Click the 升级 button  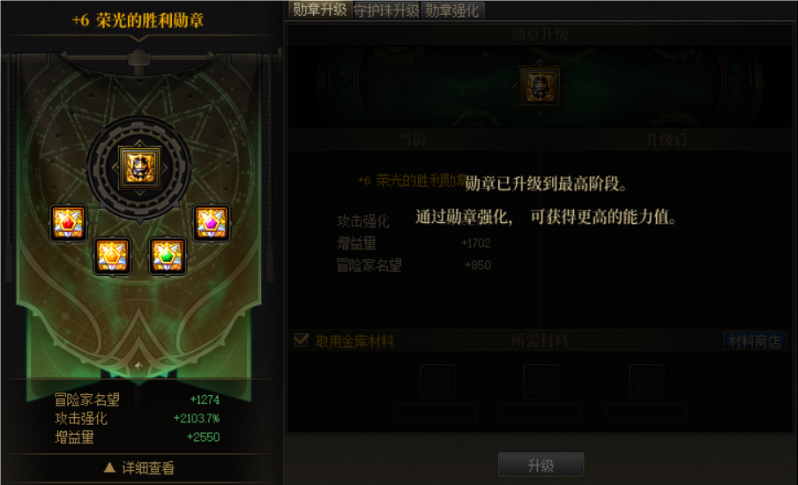click(x=541, y=465)
